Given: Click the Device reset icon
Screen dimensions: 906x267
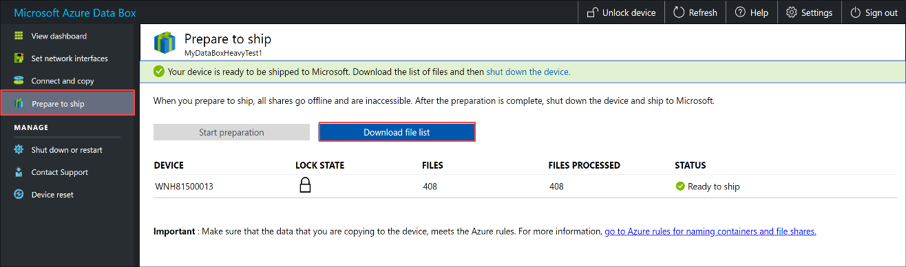Looking at the screenshot, I should point(19,195).
